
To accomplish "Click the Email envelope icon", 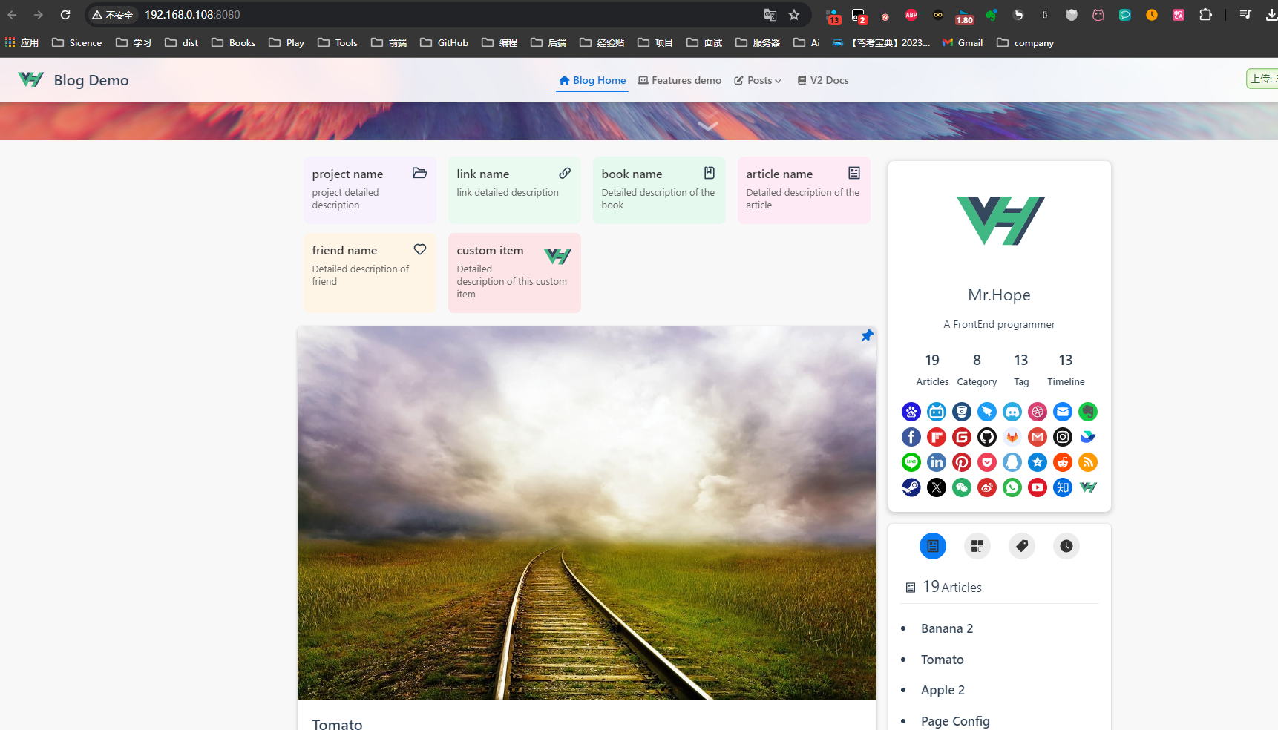I will coord(1063,412).
